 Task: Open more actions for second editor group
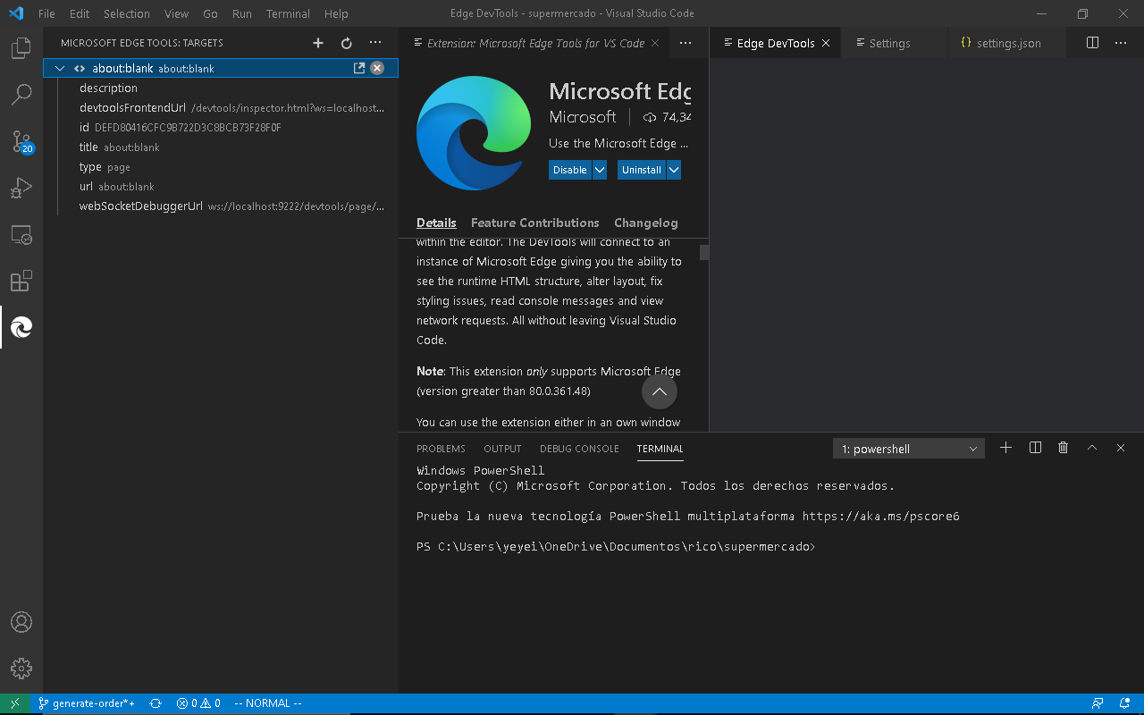click(x=1121, y=43)
